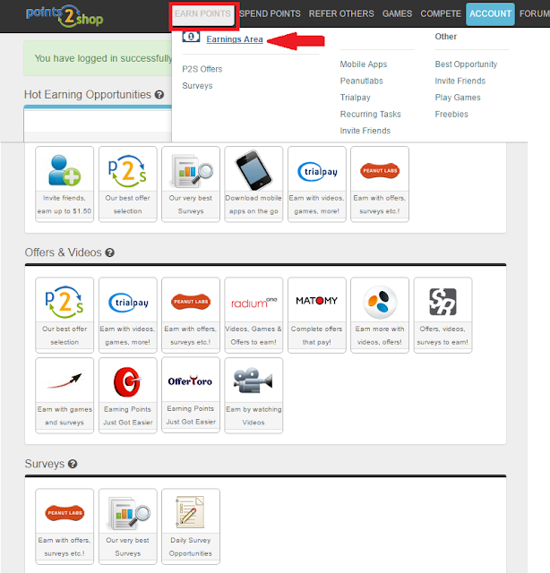550x573 pixels.
Task: Click help icon beside Surveys heading
Action: click(x=73, y=464)
